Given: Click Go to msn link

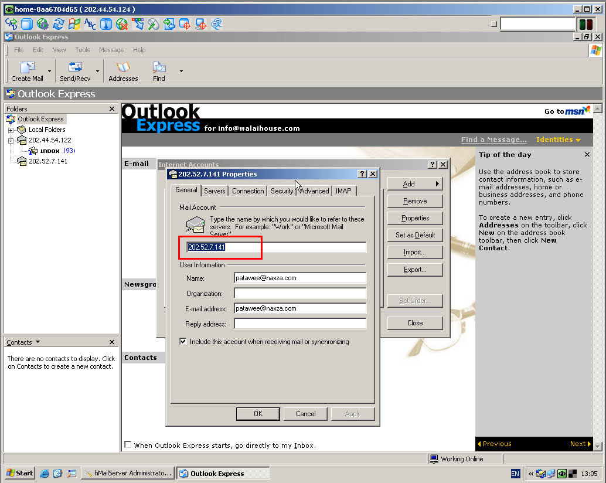Looking at the screenshot, I should coord(567,111).
